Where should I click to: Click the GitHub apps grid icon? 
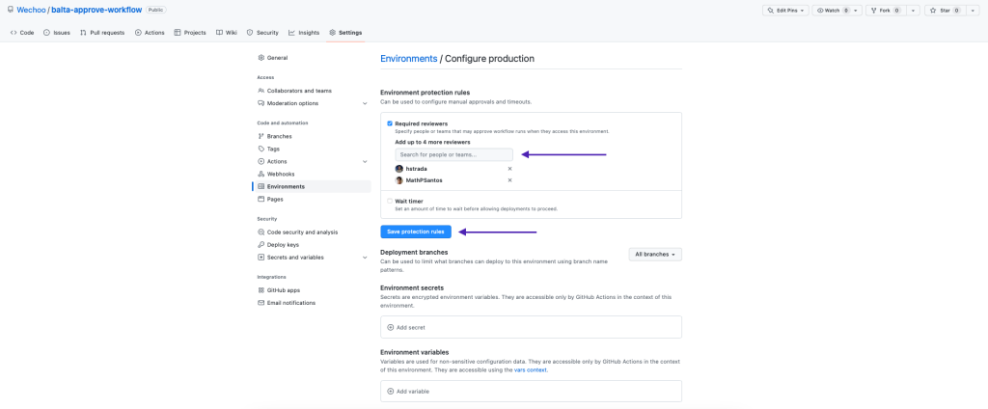click(x=261, y=290)
